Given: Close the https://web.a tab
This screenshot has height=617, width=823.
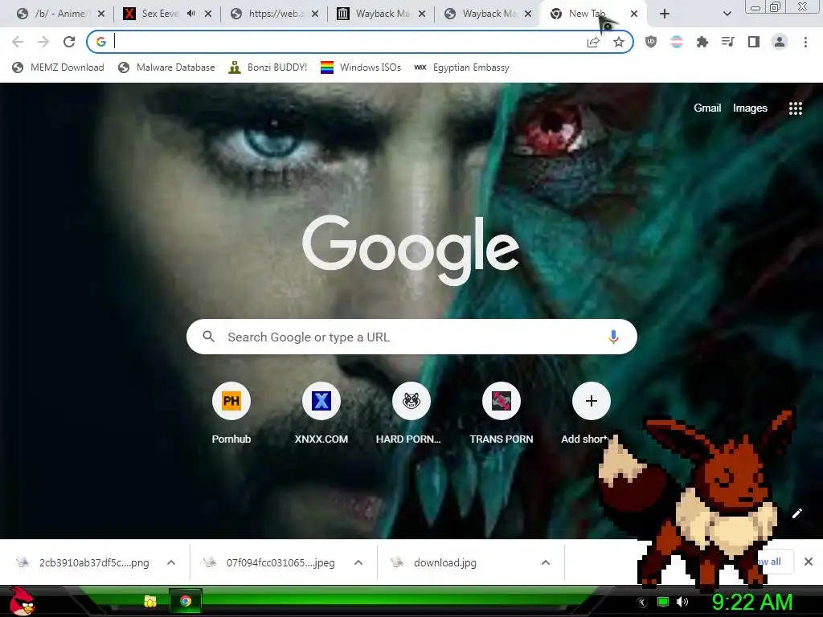Looking at the screenshot, I should click(x=315, y=14).
